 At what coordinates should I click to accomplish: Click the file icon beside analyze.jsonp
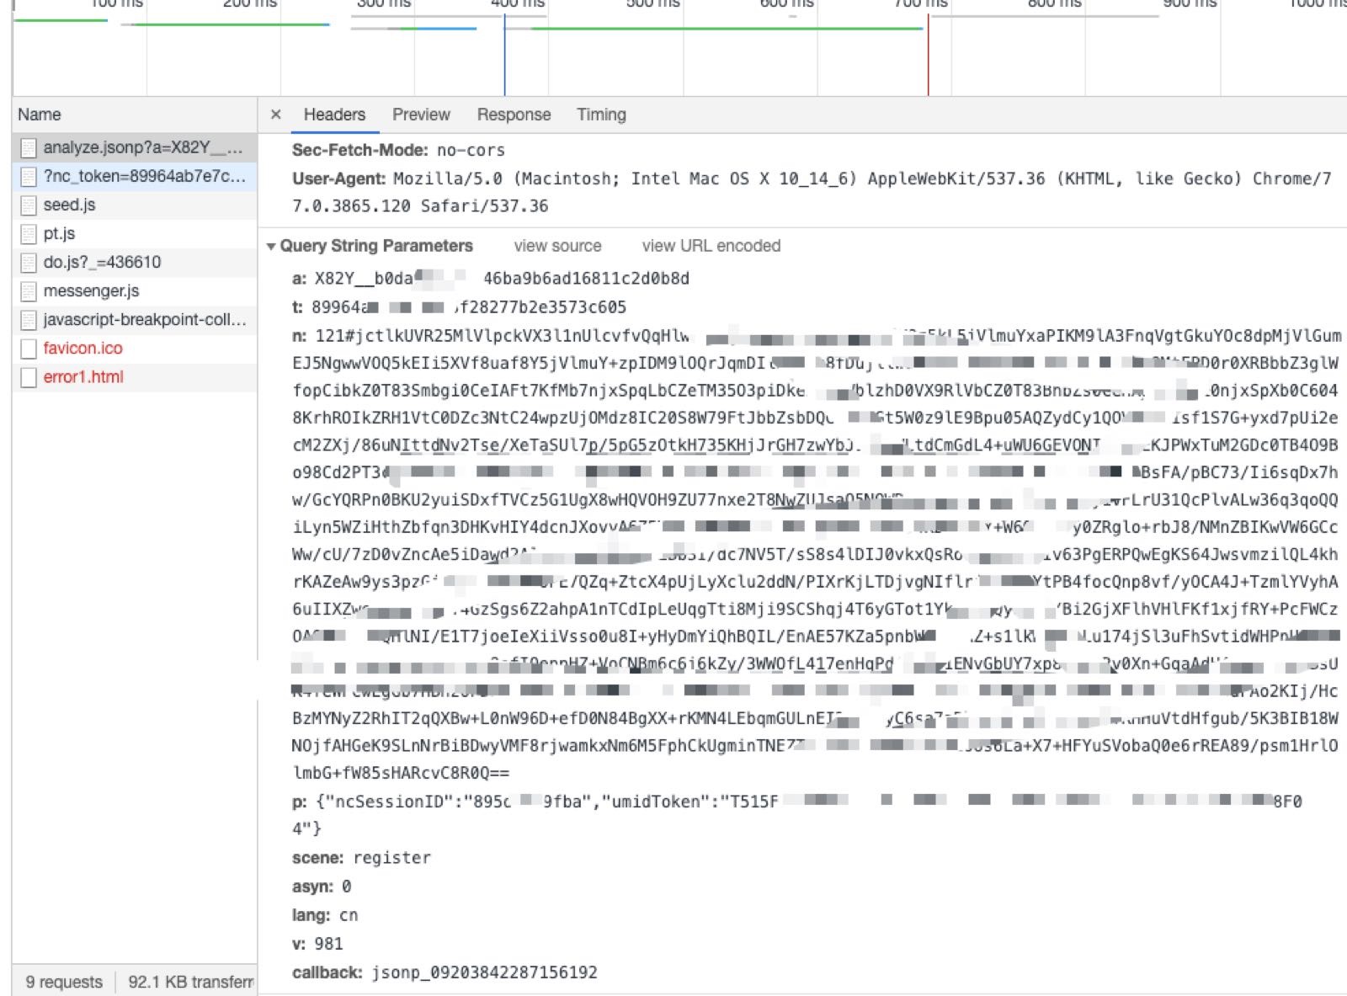[x=29, y=148]
